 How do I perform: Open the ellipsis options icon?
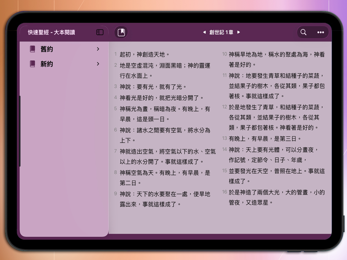320,32
